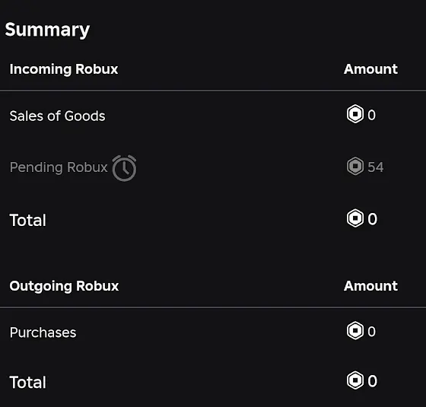Viewport: 426px width, 407px height.
Task: Open the Purchases entry
Action: click(x=43, y=332)
